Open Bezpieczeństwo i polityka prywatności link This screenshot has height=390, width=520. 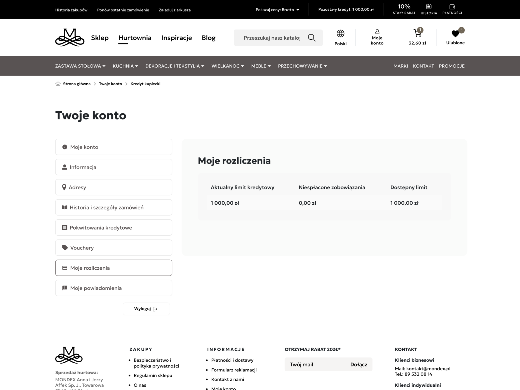click(156, 363)
